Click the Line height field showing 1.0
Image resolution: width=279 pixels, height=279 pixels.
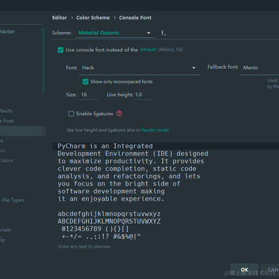click(x=143, y=95)
